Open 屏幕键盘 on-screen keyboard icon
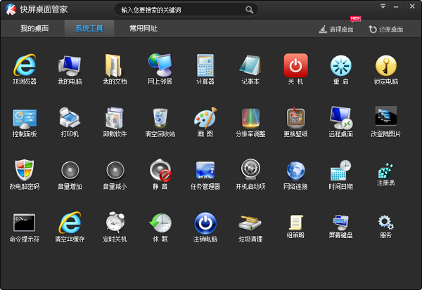This screenshot has width=422, height=290. point(341,223)
